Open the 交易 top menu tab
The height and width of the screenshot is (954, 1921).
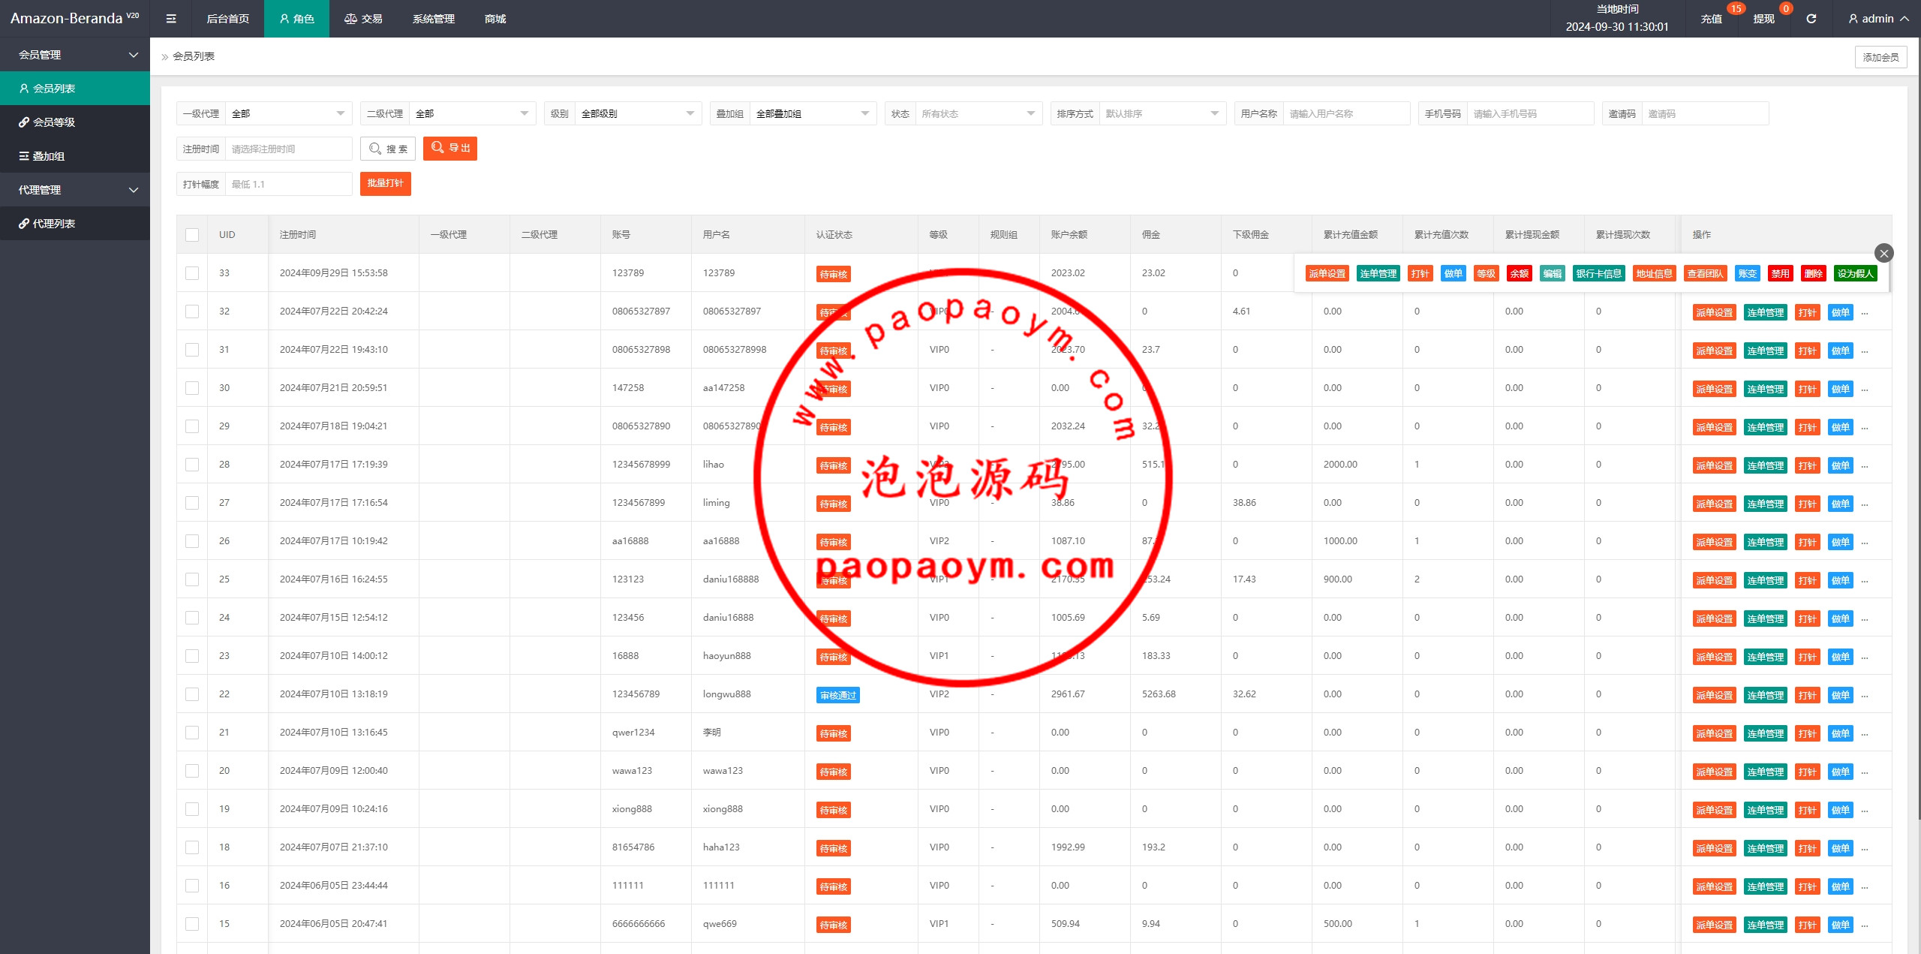point(363,19)
